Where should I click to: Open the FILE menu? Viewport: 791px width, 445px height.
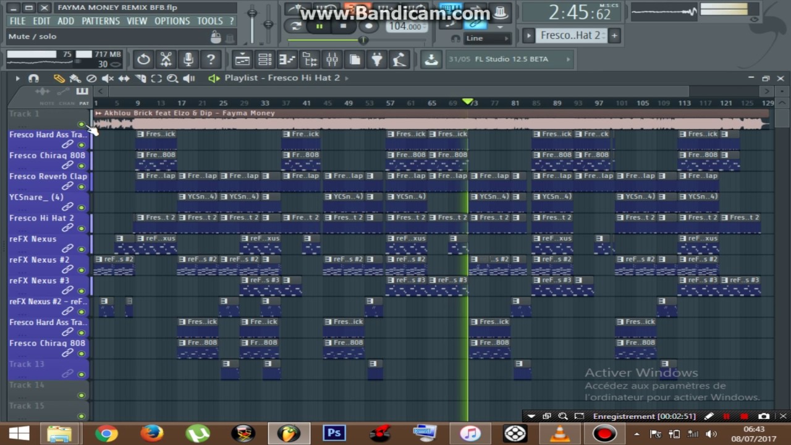pyautogui.click(x=18, y=21)
